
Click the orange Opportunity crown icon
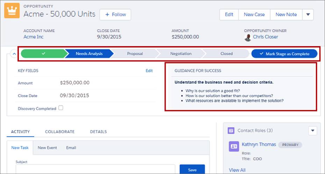point(12,10)
